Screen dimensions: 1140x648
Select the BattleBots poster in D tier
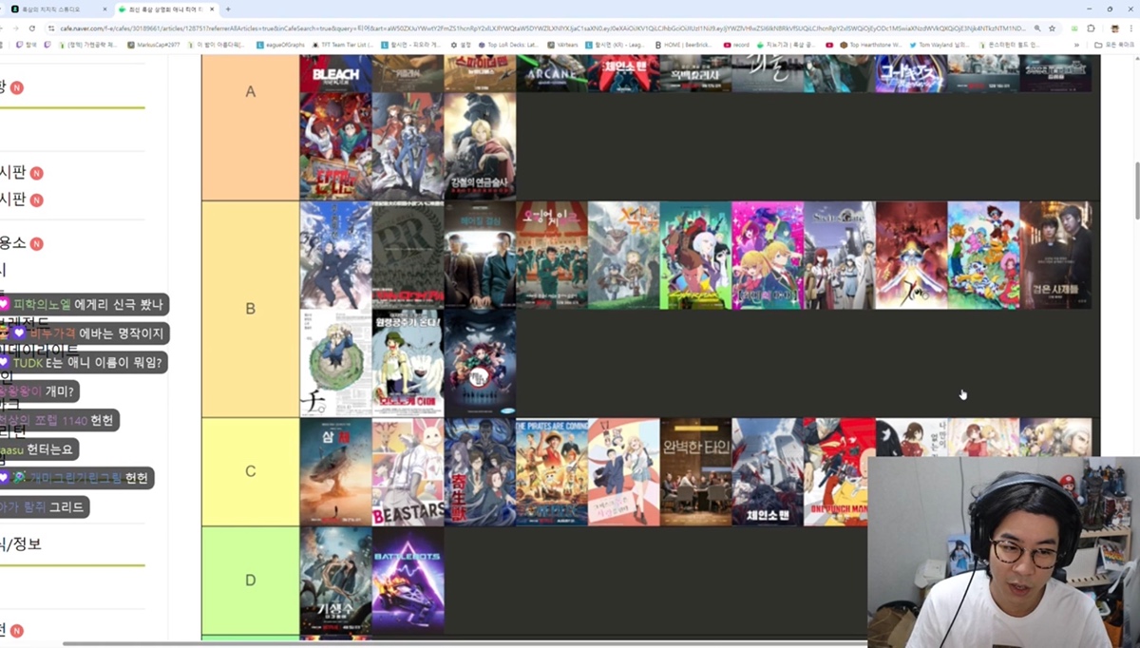[x=408, y=581]
